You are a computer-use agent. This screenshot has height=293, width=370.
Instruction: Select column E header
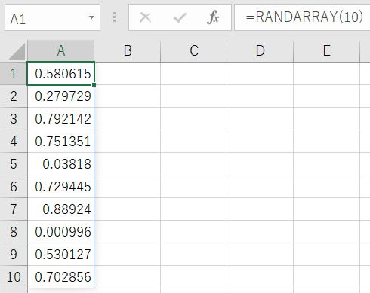click(327, 51)
